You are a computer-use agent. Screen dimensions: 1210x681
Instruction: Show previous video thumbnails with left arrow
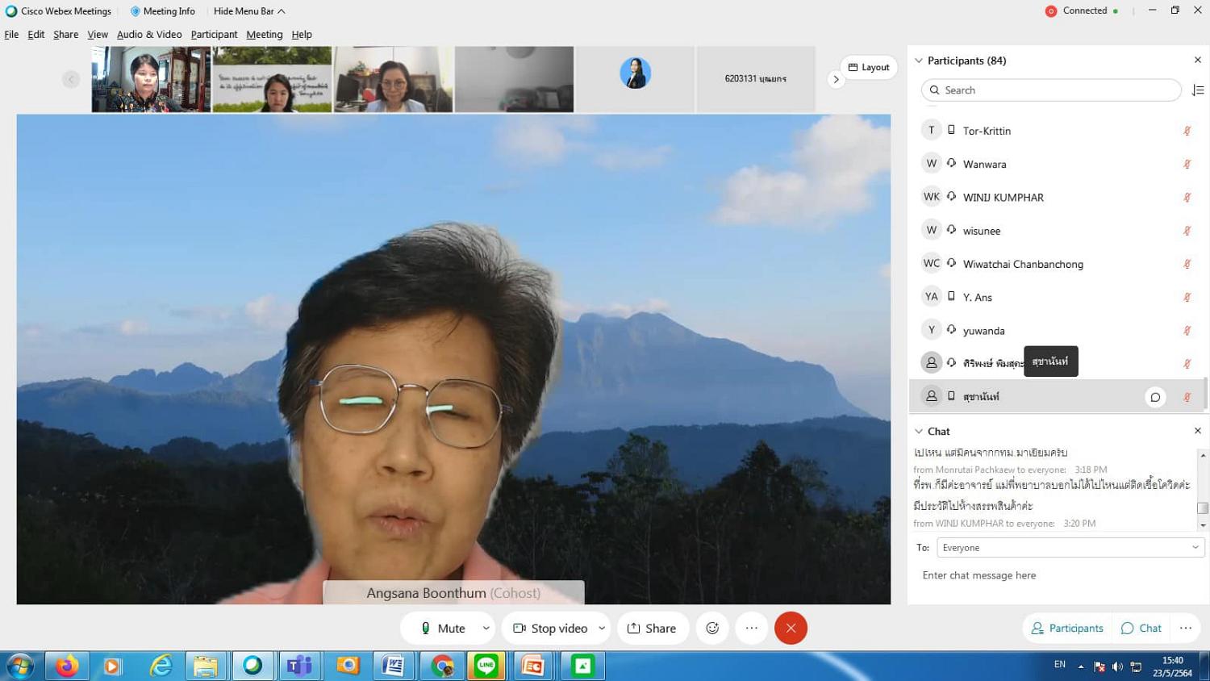(71, 79)
